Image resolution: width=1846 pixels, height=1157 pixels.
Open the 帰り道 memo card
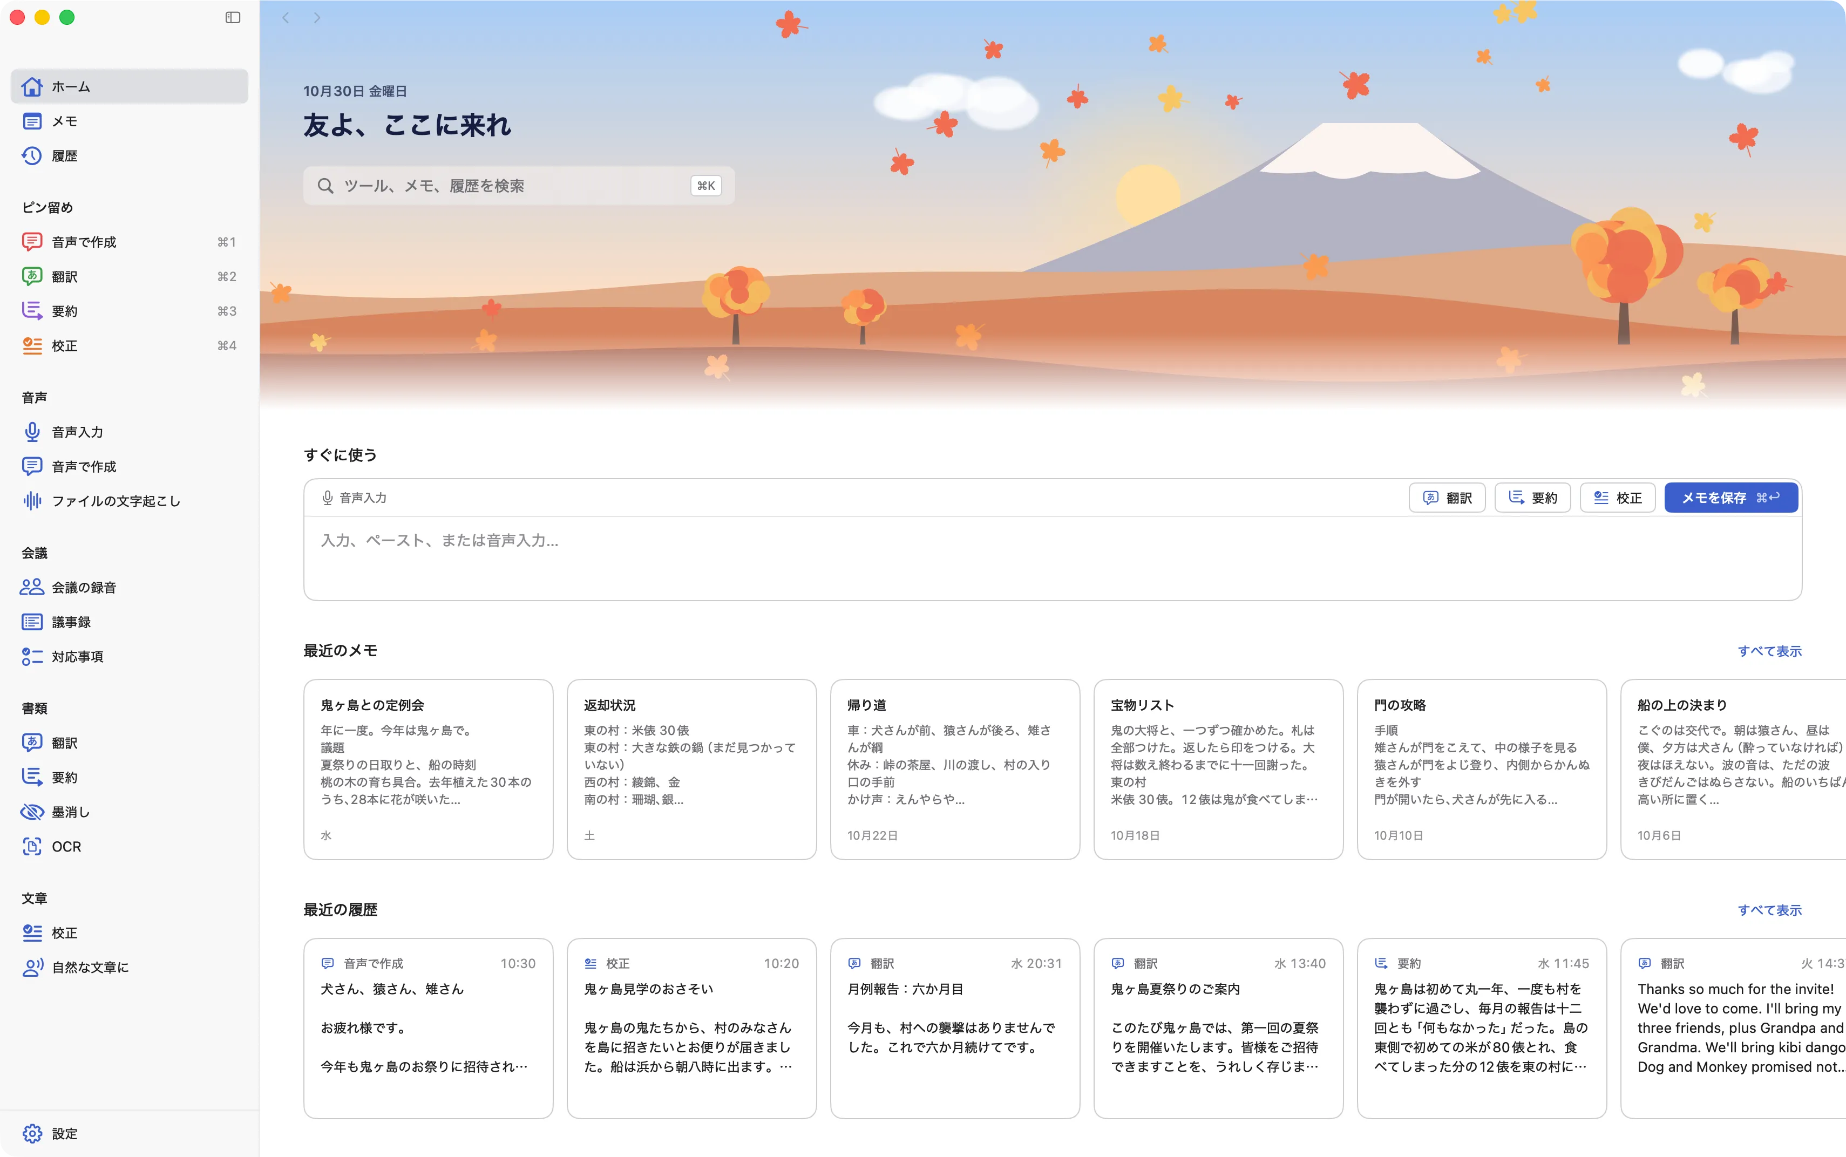coord(954,769)
